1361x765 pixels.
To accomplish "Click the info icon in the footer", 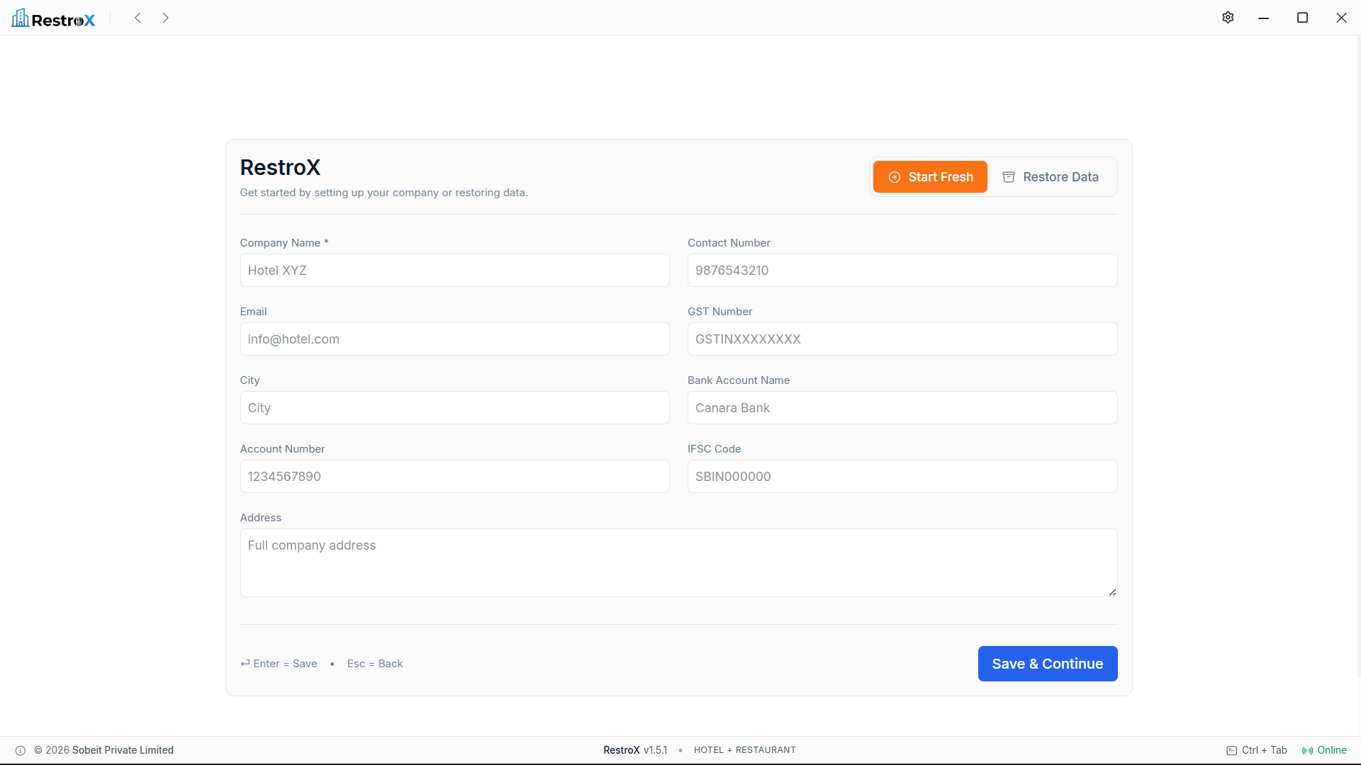I will coord(21,751).
